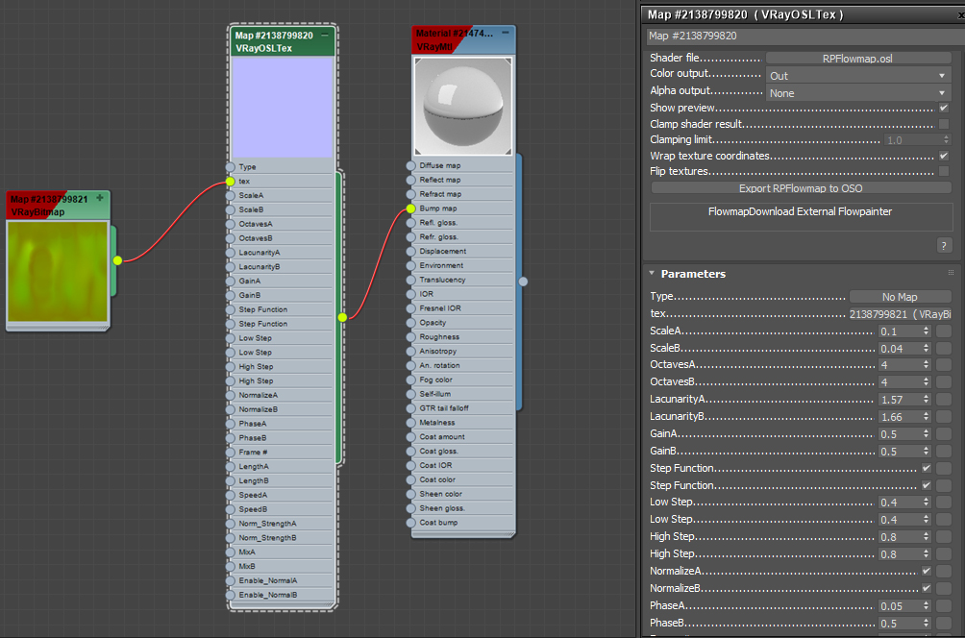Click the VRayMtl node title header

pyautogui.click(x=463, y=40)
